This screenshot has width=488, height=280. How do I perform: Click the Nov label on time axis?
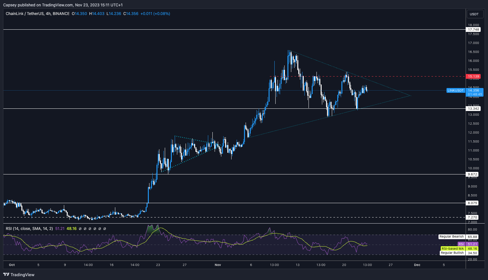click(218, 265)
